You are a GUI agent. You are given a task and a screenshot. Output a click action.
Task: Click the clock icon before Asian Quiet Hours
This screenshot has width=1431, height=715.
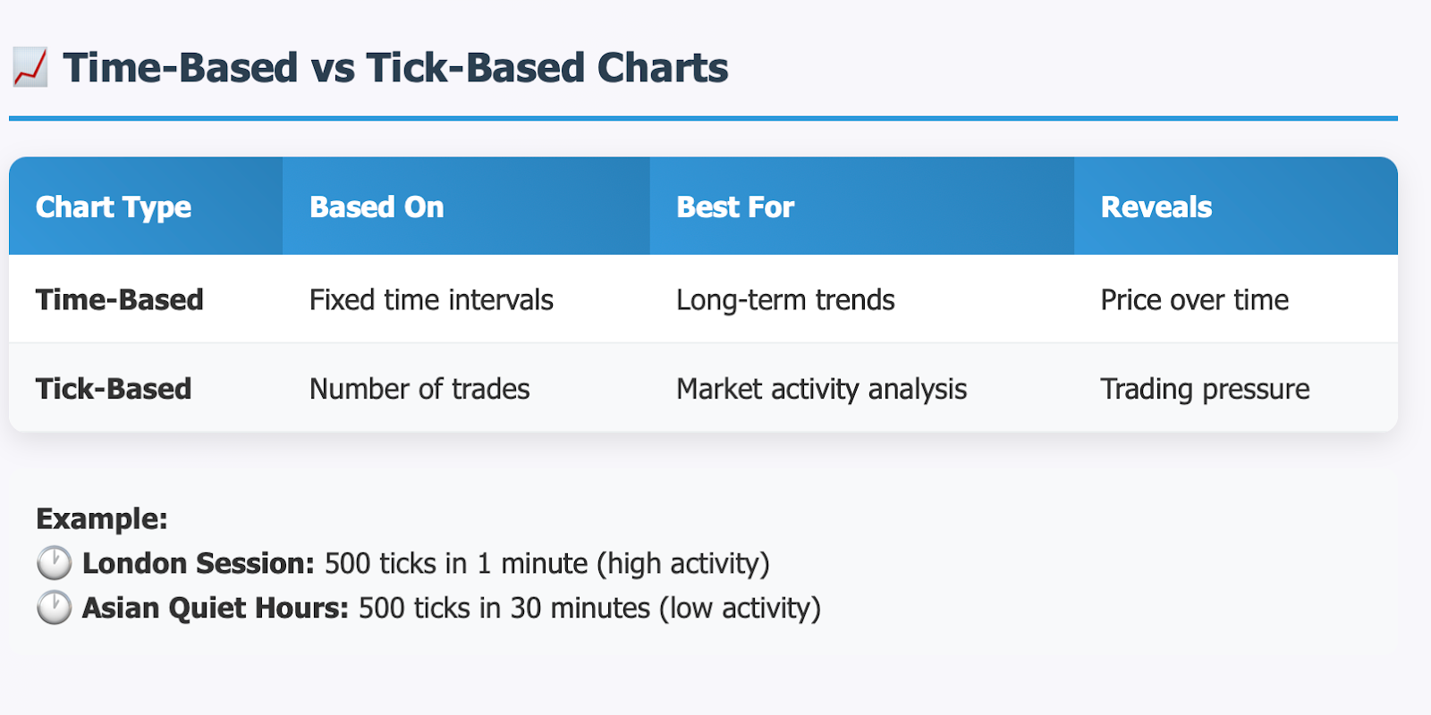click(54, 608)
